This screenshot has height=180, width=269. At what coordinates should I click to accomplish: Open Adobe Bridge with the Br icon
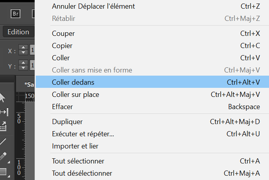coord(16,14)
